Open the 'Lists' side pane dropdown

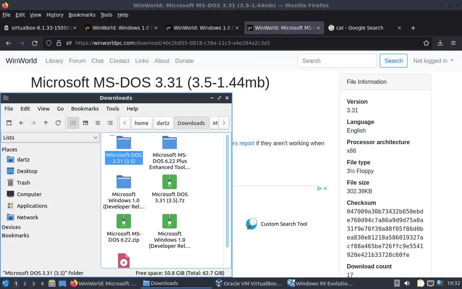pos(50,137)
